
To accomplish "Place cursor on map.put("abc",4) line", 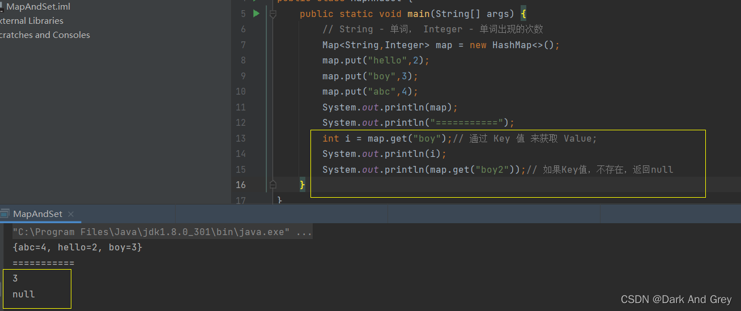I will [370, 92].
